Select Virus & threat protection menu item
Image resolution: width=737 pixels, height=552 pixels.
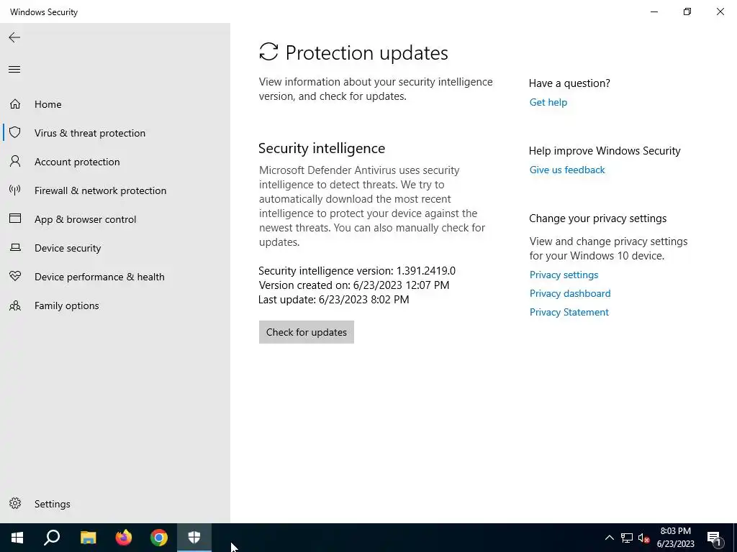[115, 133]
